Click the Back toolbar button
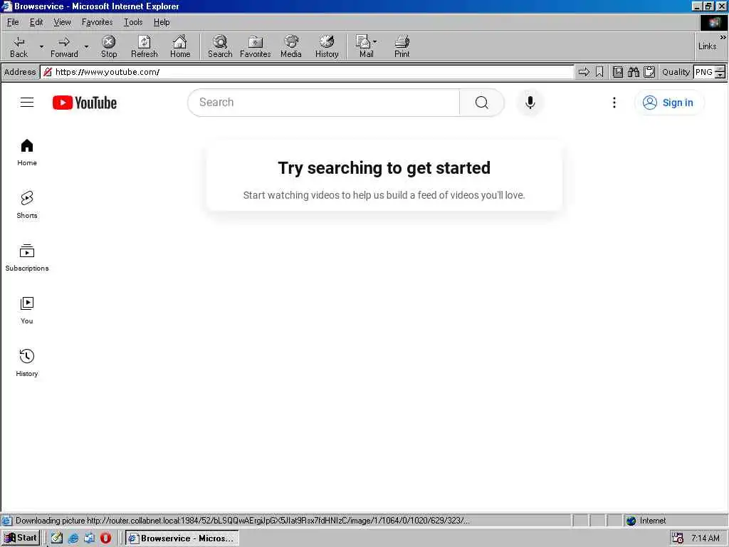 (x=19, y=47)
